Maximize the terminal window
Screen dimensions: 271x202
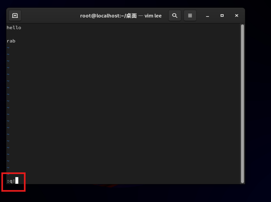point(222,15)
